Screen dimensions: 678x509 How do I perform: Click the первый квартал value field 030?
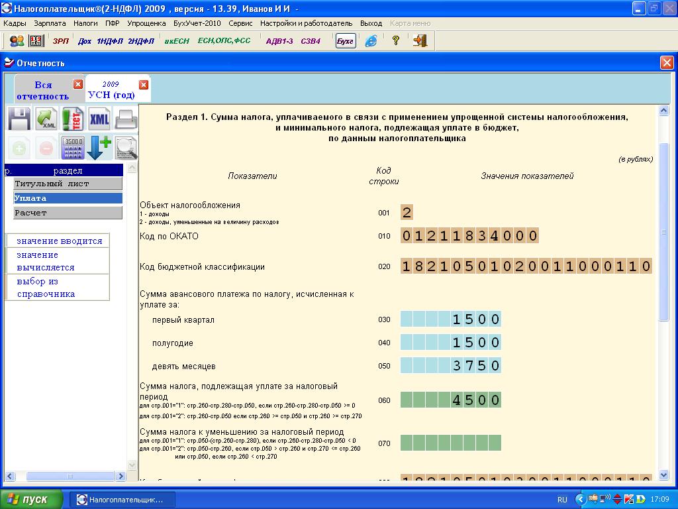click(450, 319)
